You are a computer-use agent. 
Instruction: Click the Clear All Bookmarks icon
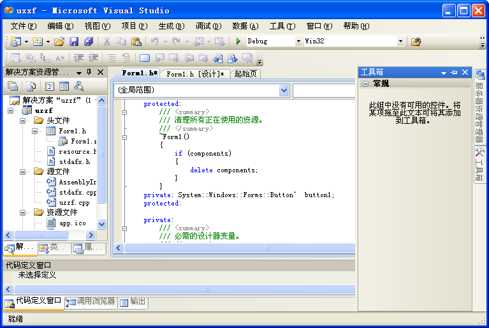point(247,57)
